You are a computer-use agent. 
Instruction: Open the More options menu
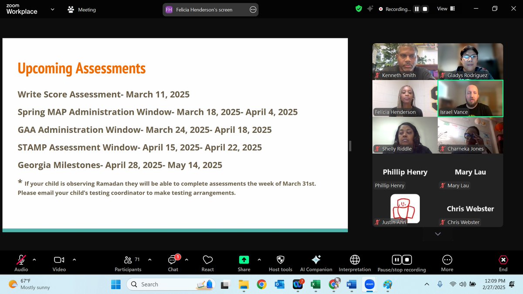(447, 263)
